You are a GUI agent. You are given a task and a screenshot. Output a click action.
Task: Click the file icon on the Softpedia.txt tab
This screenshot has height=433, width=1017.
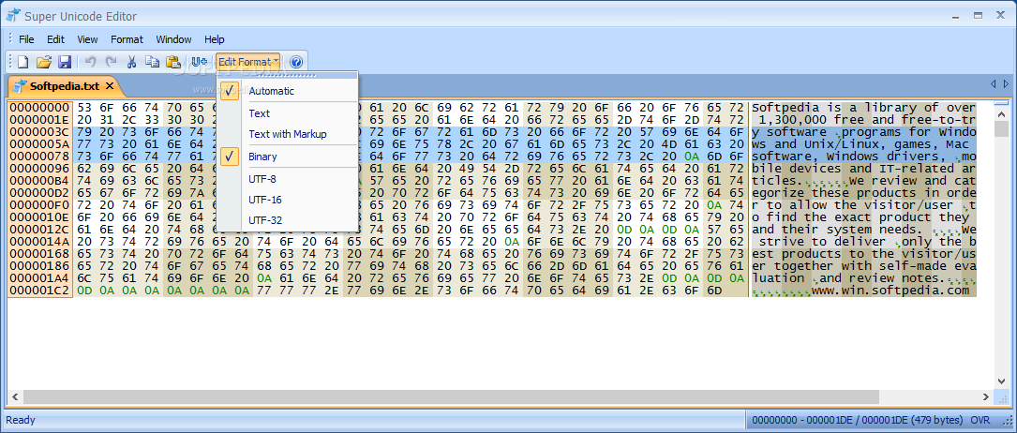(20, 85)
